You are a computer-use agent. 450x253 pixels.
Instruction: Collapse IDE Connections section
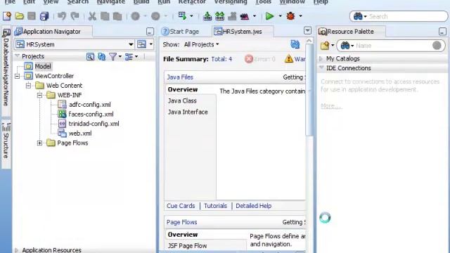[x=321, y=67]
